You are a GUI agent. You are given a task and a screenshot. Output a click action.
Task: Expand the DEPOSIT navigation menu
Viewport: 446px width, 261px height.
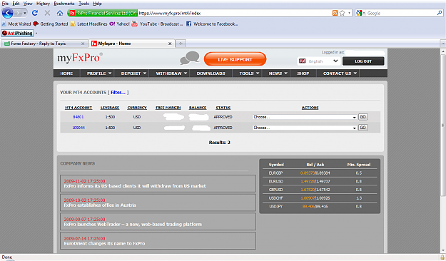(133, 73)
